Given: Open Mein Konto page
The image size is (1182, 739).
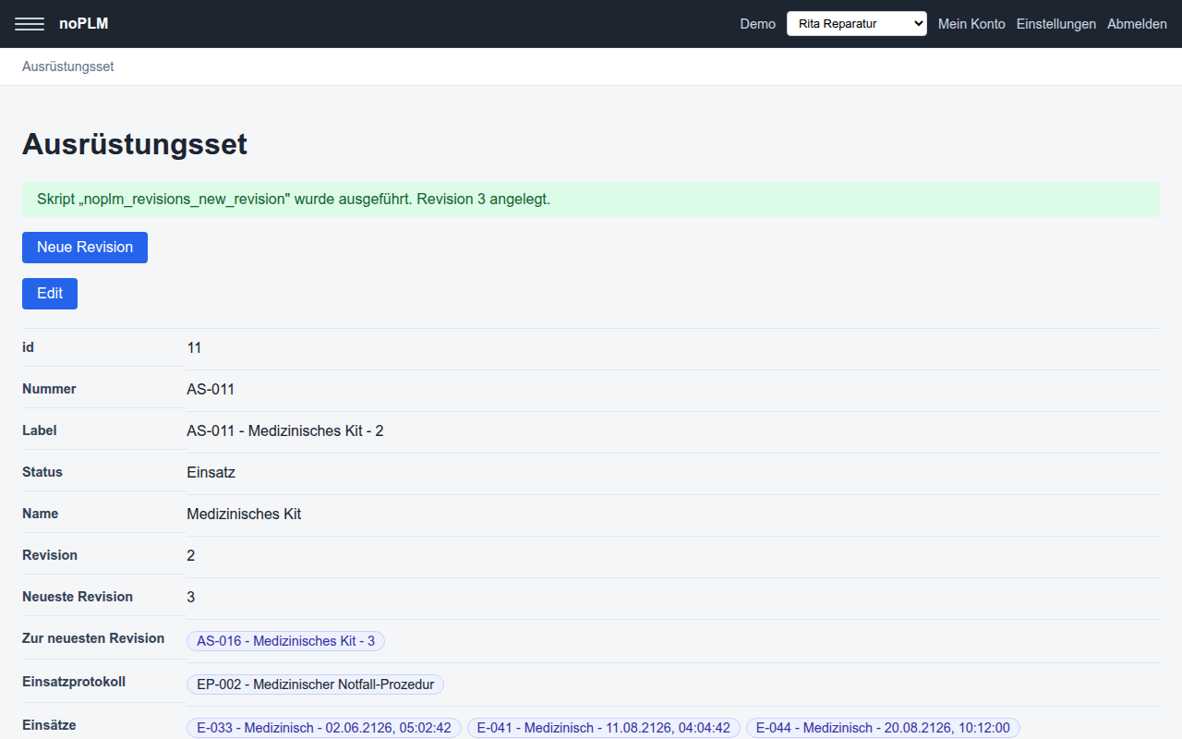Looking at the screenshot, I should (971, 24).
